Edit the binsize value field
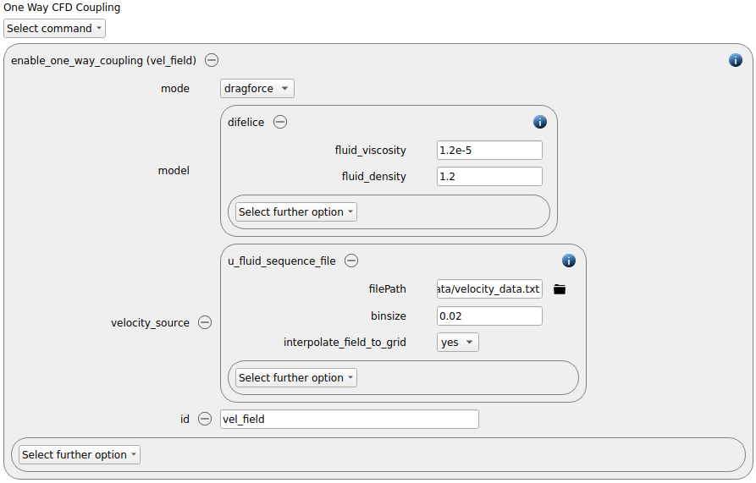 click(x=489, y=316)
